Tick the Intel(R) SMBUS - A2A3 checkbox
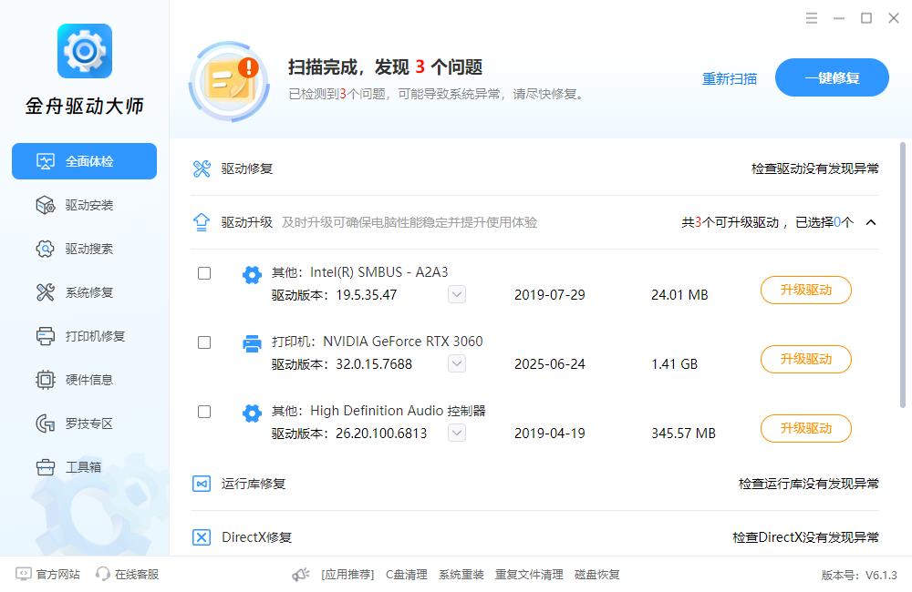912x592 pixels. [204, 273]
